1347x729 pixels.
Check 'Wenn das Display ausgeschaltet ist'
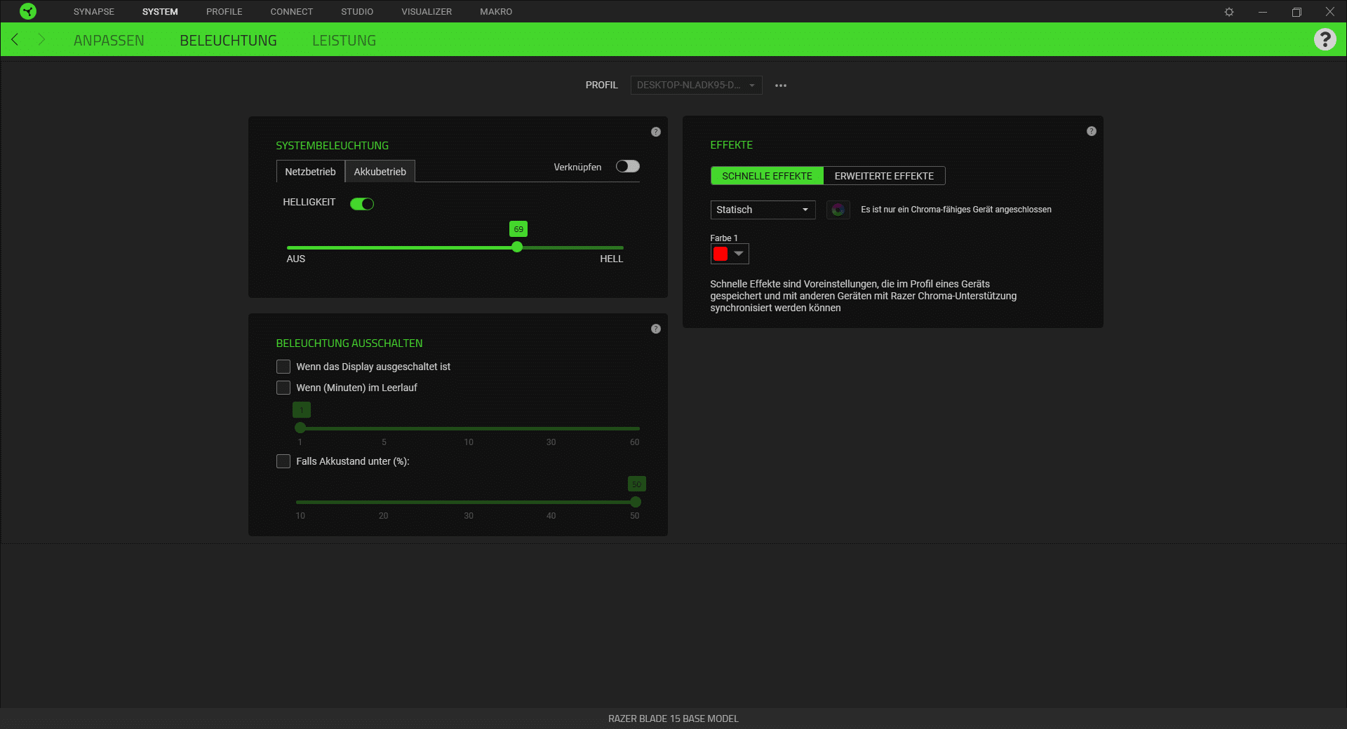coord(283,367)
